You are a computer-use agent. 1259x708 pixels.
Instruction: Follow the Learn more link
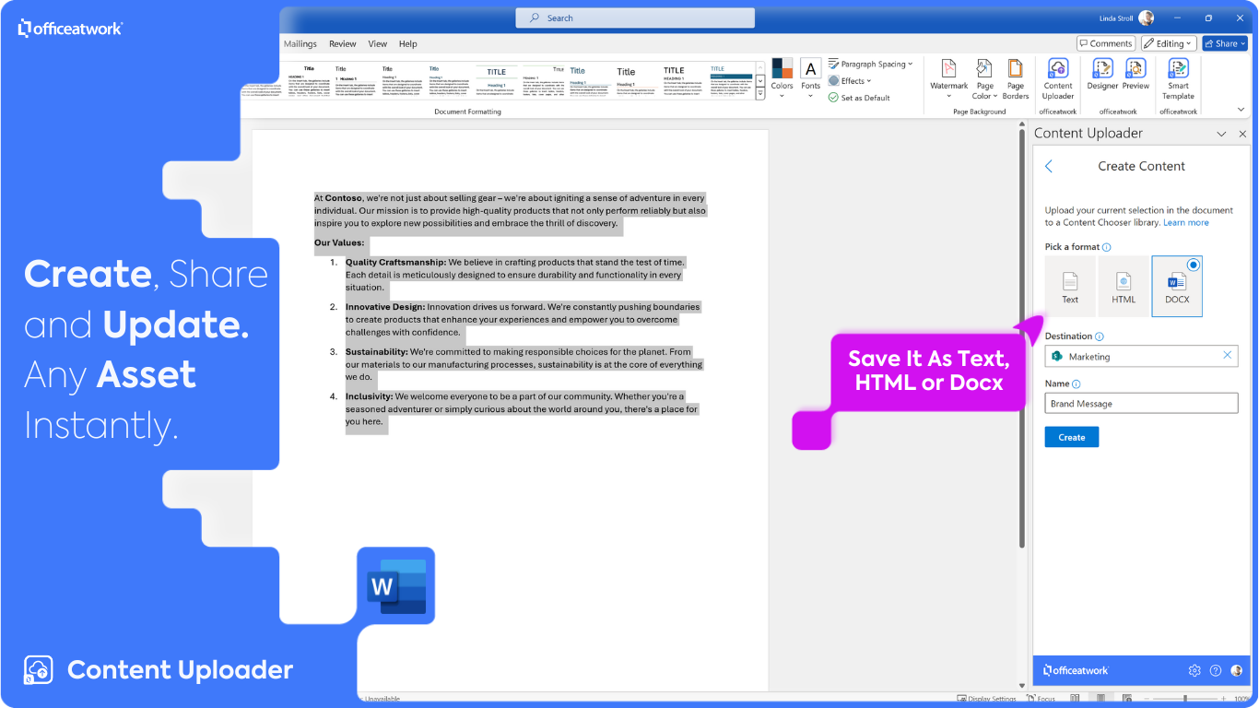pyautogui.click(x=1186, y=222)
